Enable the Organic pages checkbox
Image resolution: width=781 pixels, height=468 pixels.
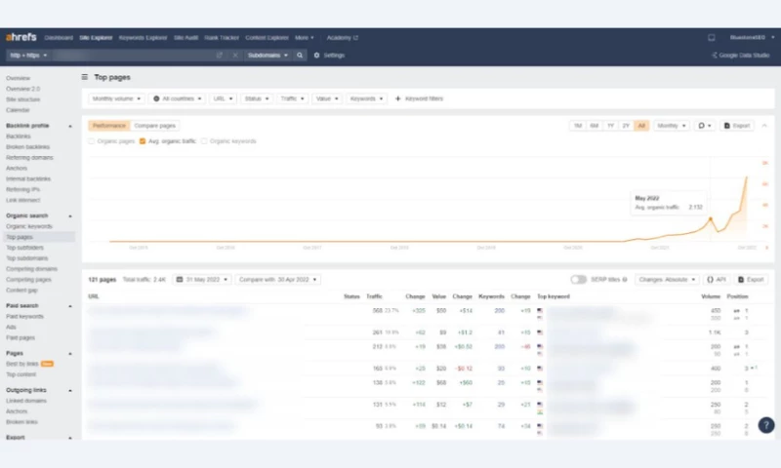(91, 141)
